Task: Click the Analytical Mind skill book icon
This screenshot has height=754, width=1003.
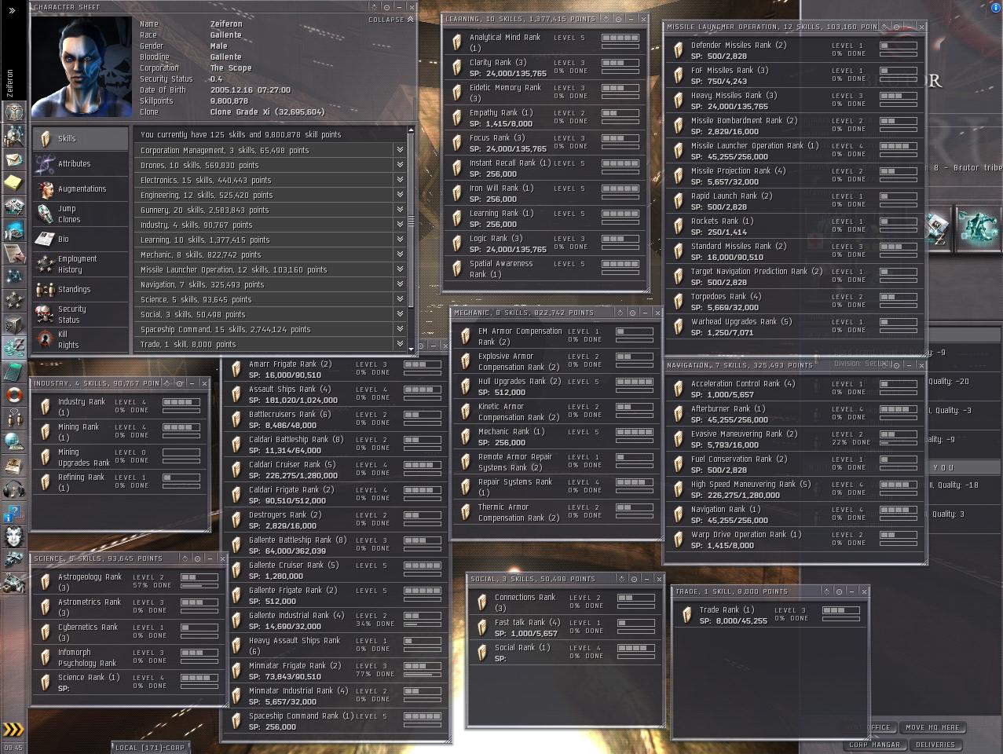Action: [x=457, y=42]
